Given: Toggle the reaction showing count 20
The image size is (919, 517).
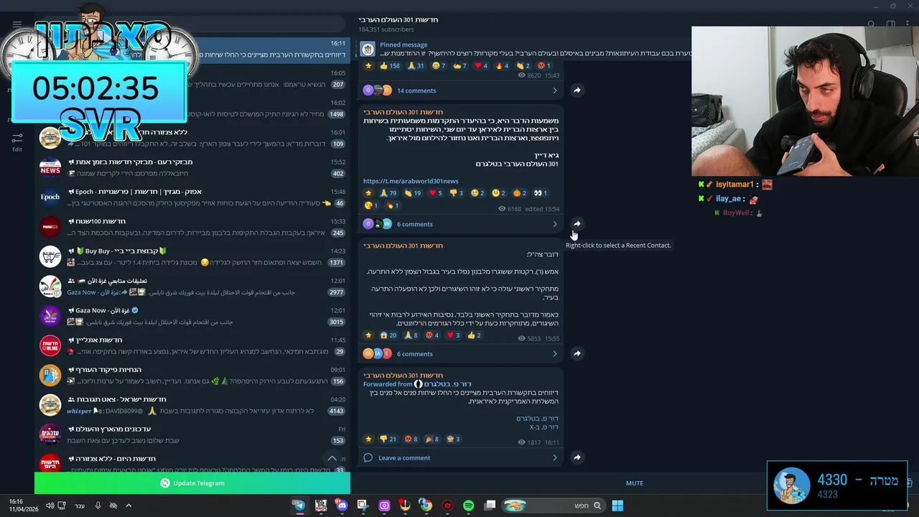Looking at the screenshot, I should [388, 335].
